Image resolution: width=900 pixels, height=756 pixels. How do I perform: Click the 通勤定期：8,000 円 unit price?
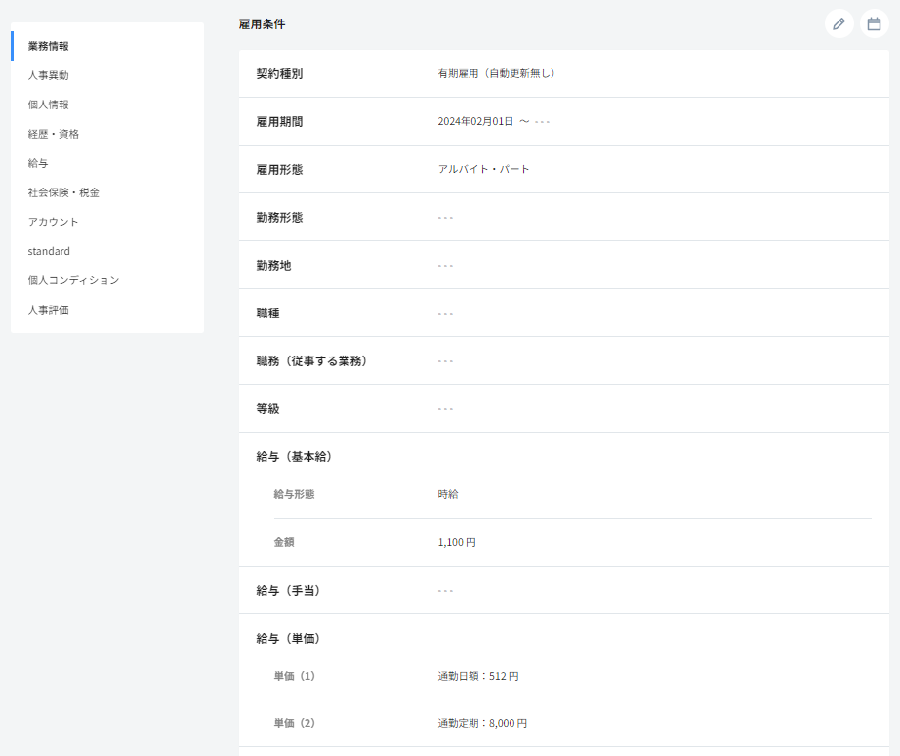pos(482,724)
